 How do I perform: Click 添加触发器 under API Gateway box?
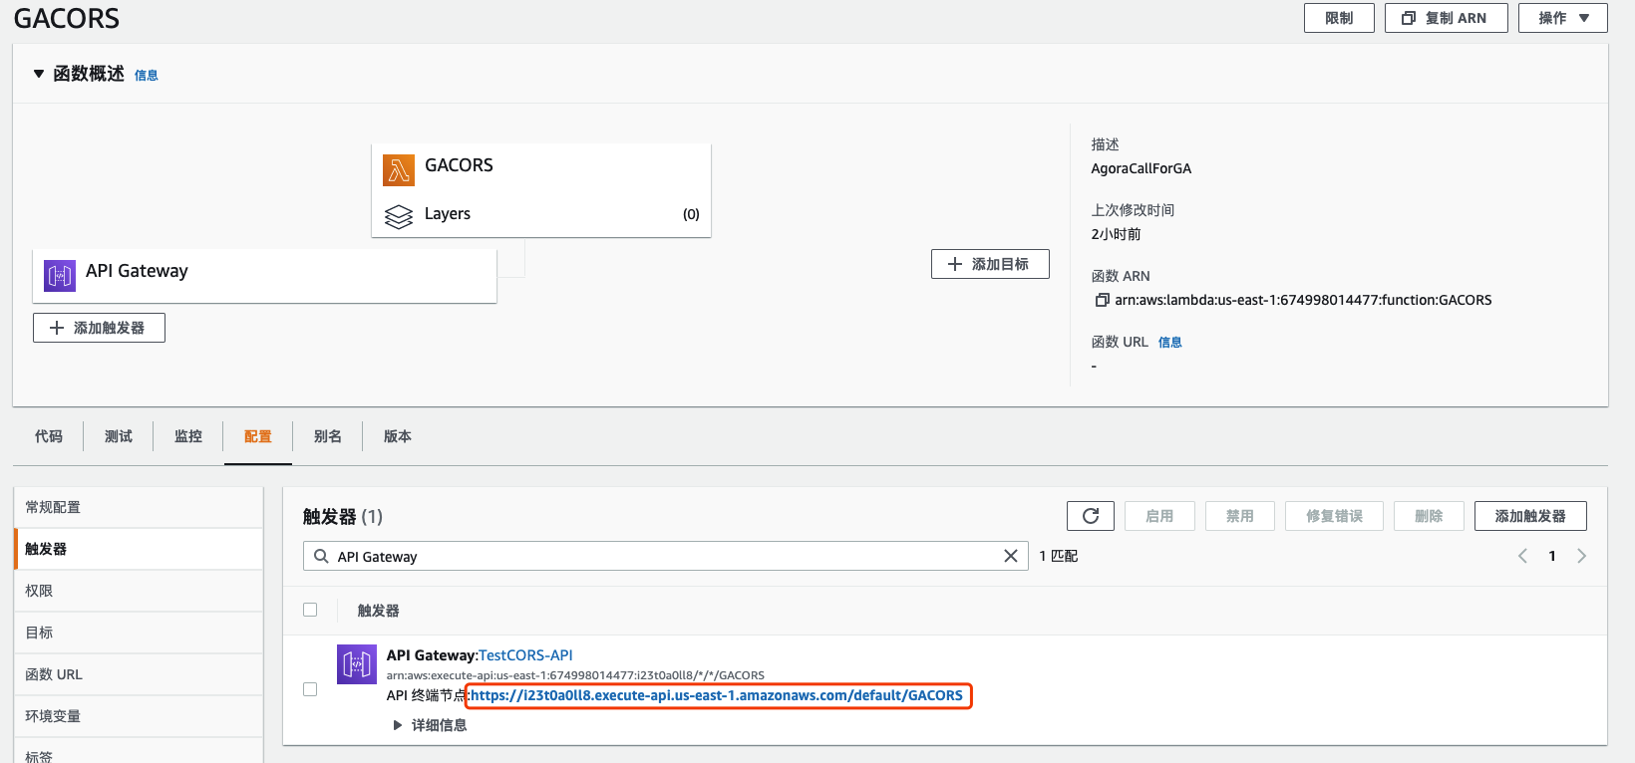pyautogui.click(x=99, y=328)
